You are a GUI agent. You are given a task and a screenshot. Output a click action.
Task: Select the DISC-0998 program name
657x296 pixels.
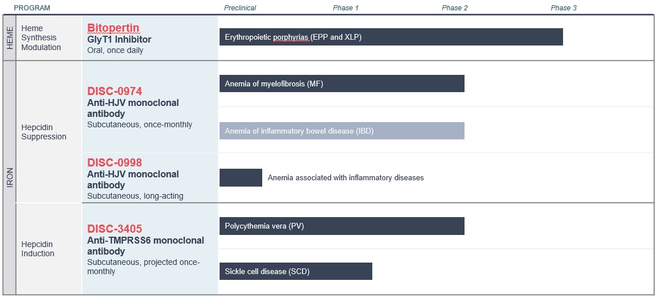[115, 162]
